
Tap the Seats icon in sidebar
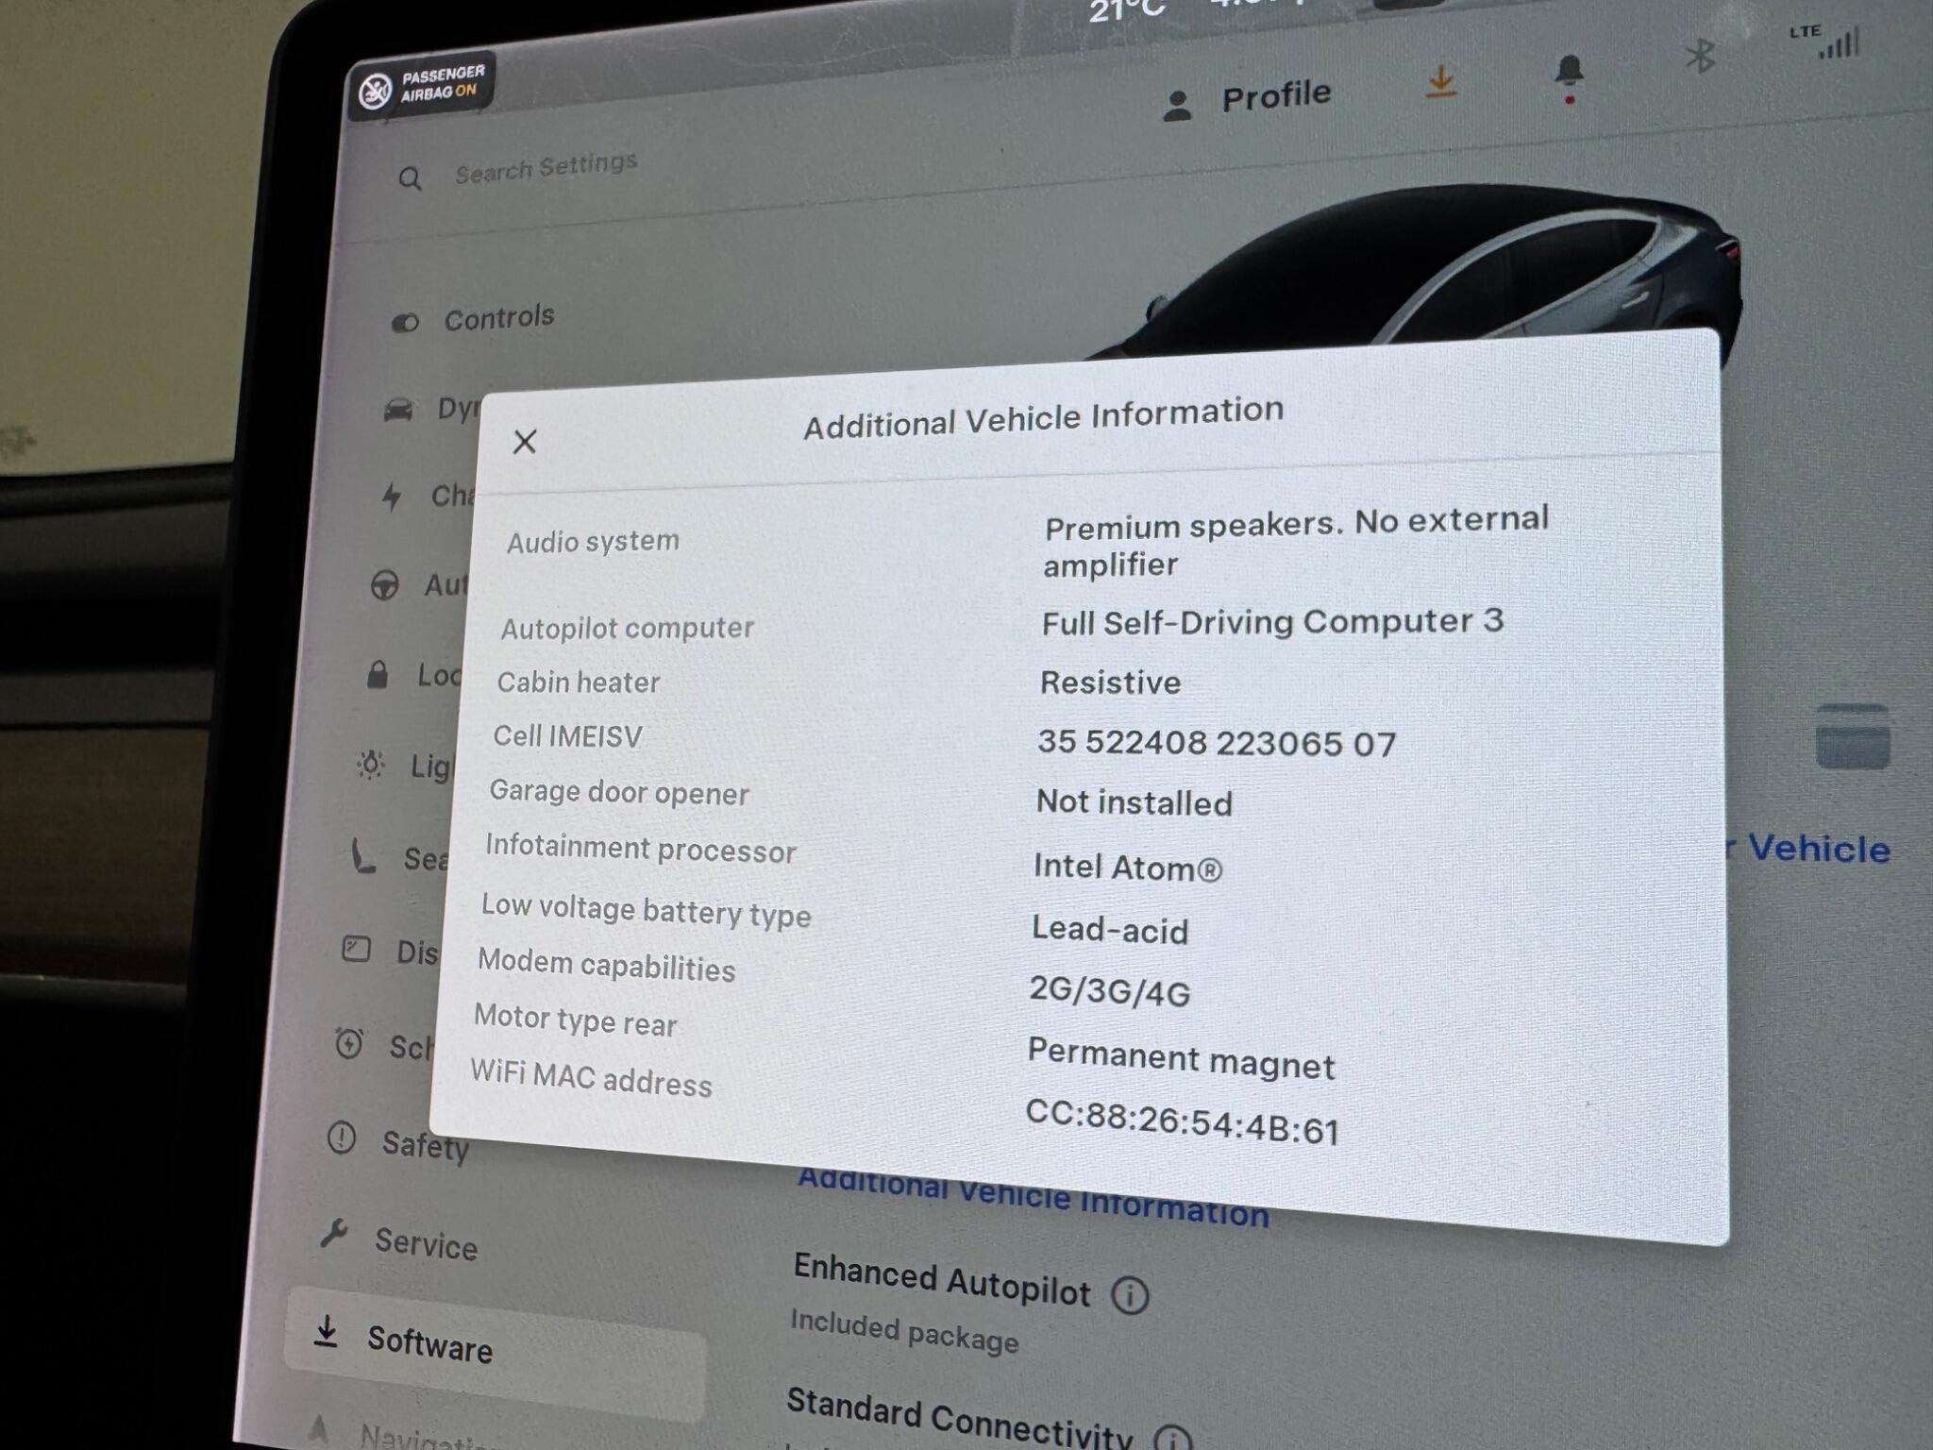(362, 855)
